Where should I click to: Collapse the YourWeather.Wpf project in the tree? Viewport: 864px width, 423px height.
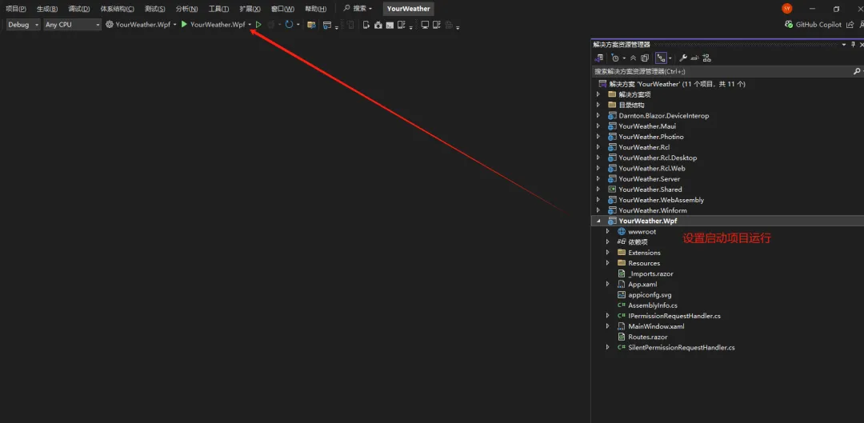pos(598,221)
